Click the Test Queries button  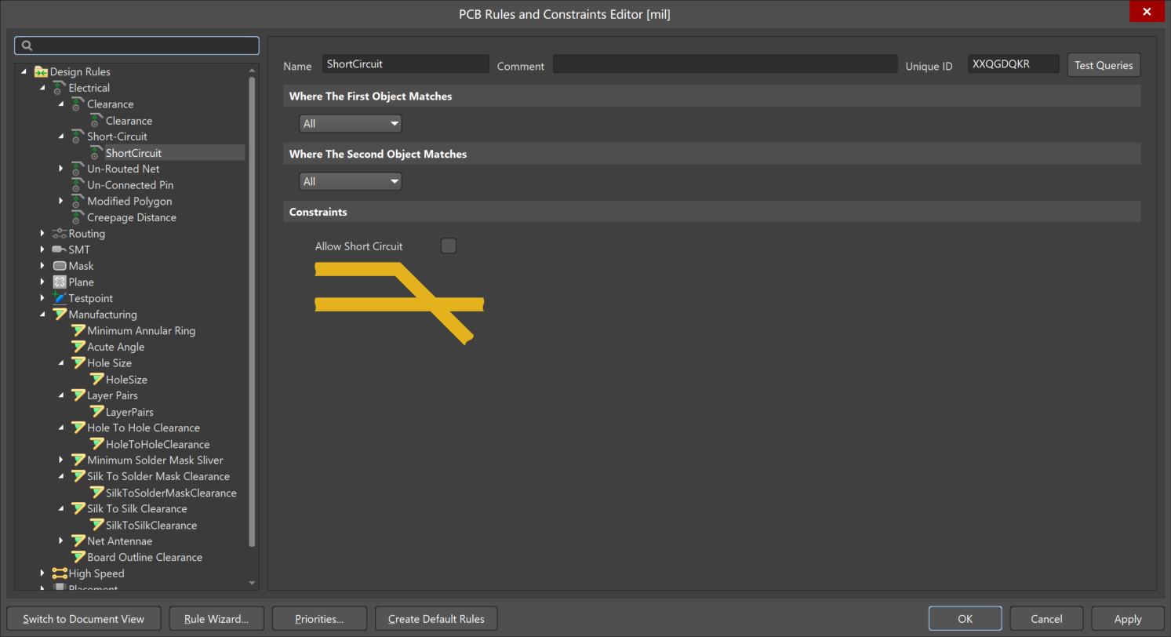1103,65
